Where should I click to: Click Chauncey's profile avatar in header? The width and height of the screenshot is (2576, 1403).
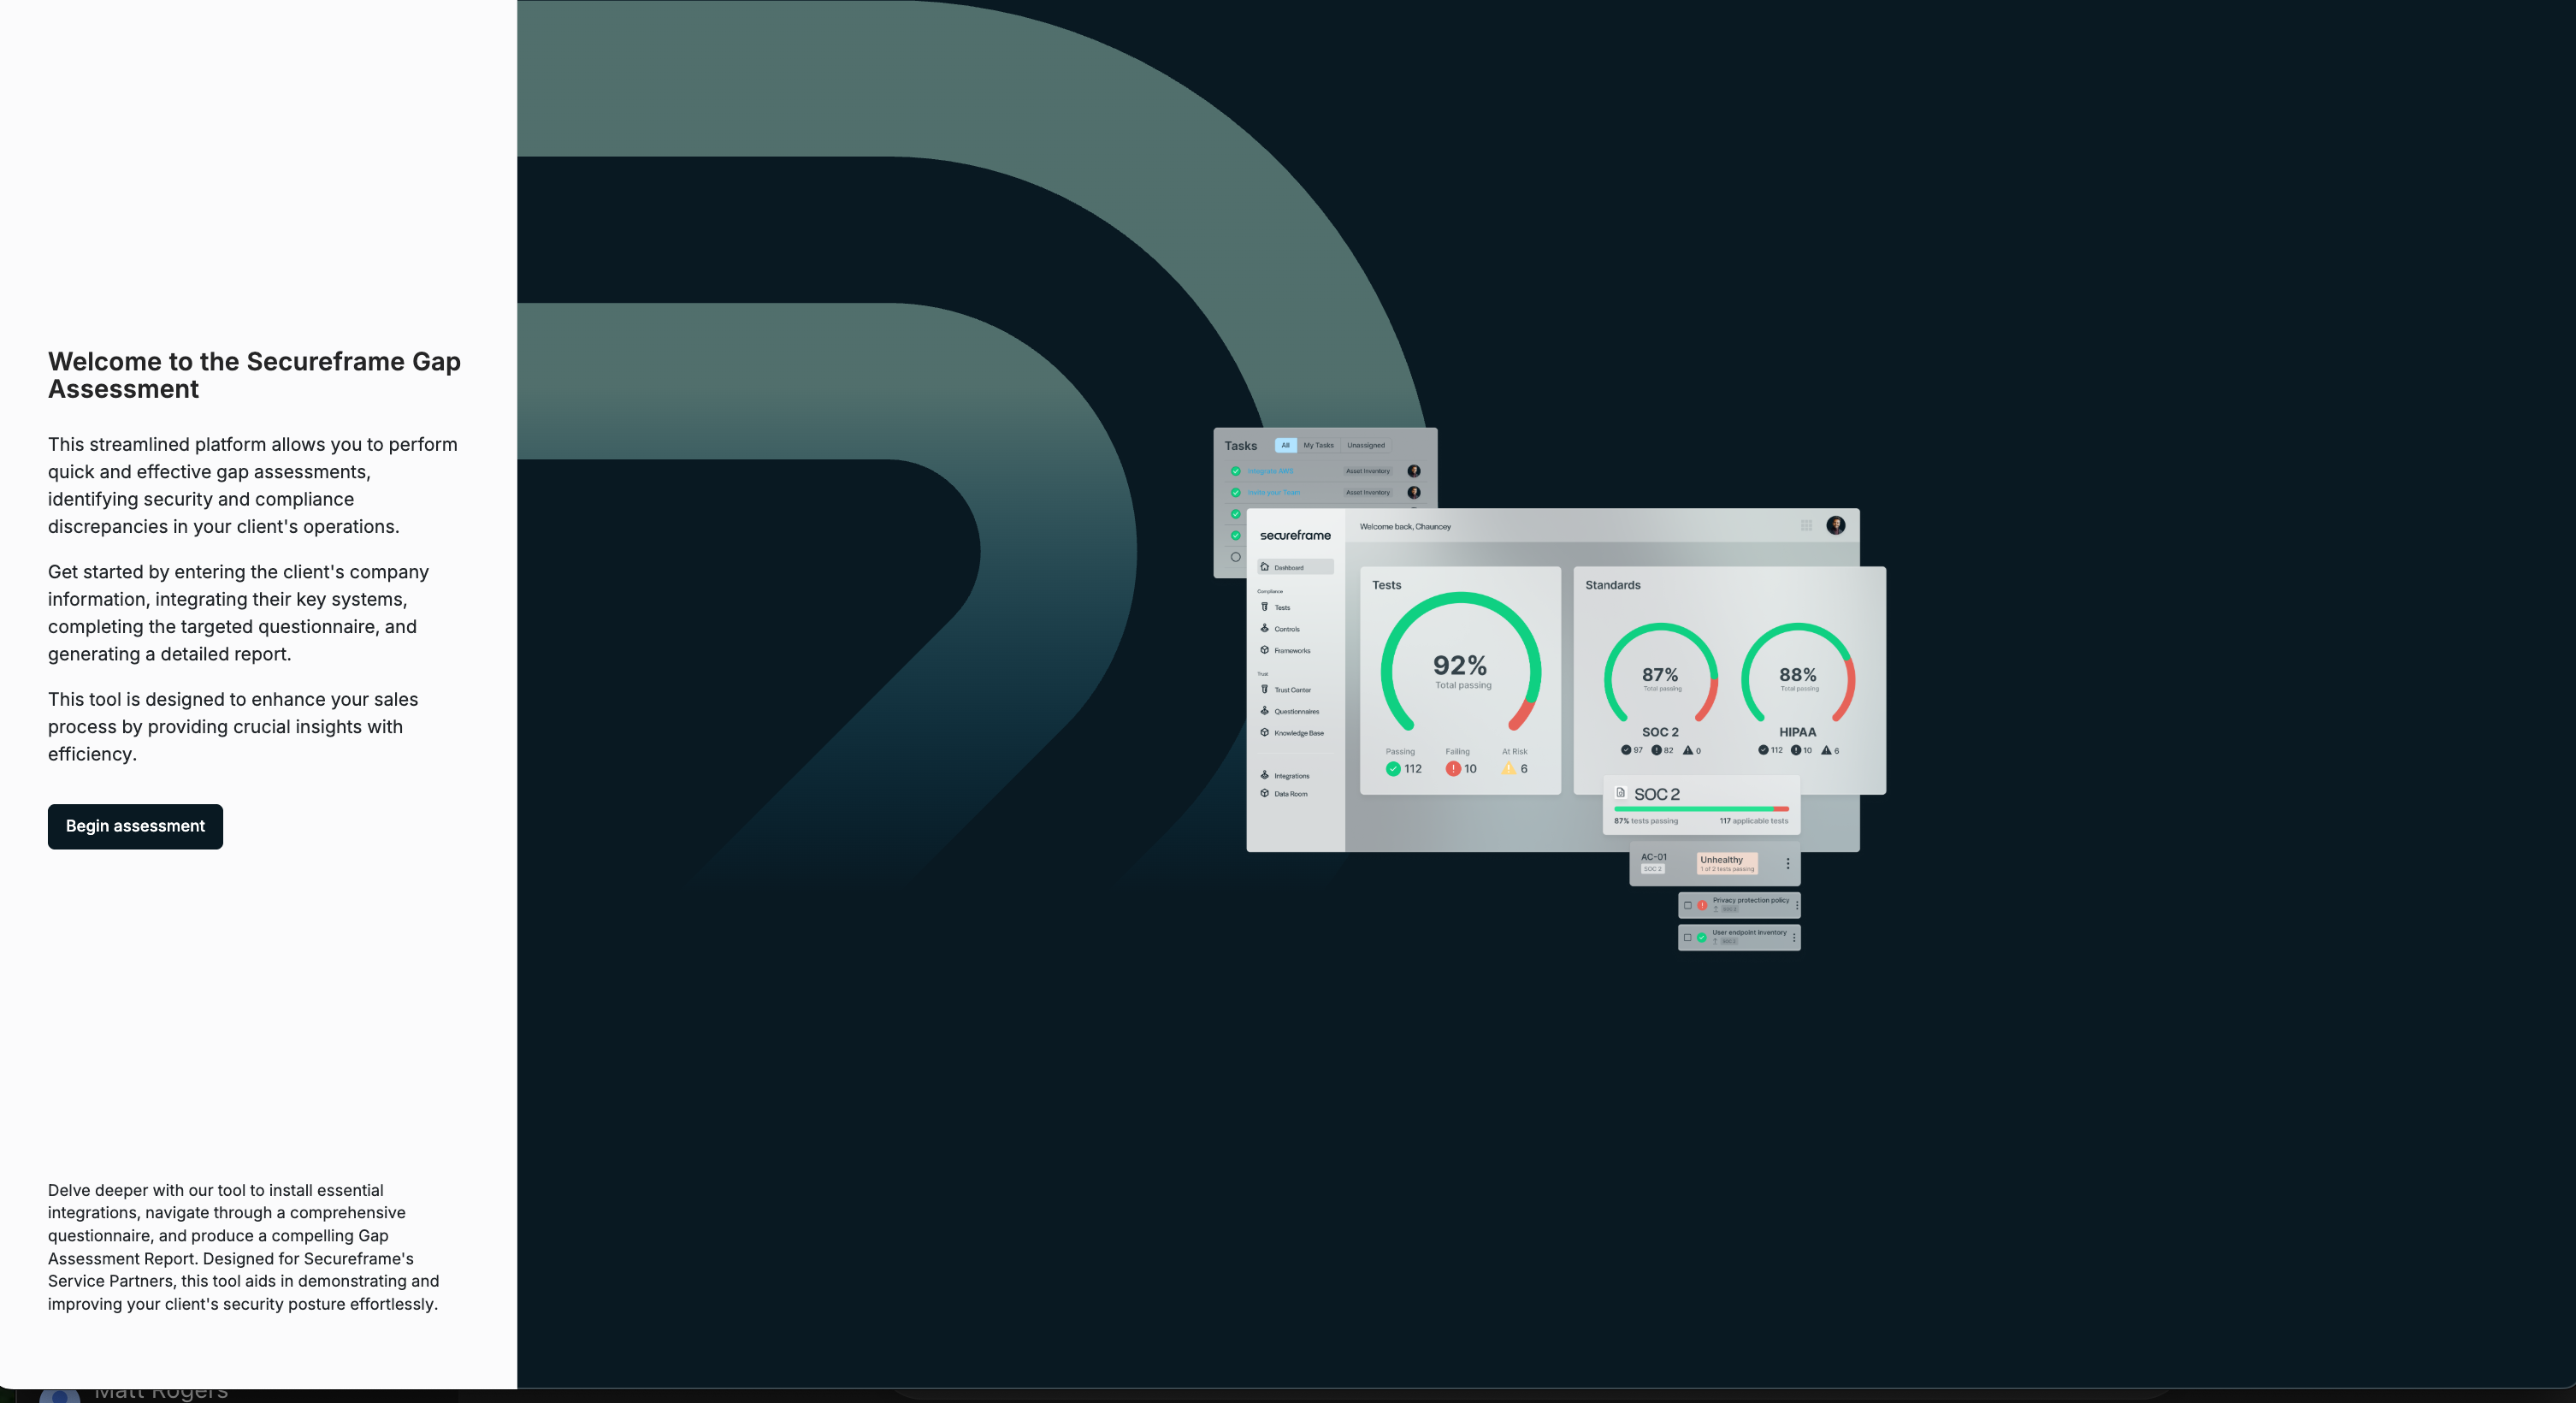click(x=1836, y=526)
